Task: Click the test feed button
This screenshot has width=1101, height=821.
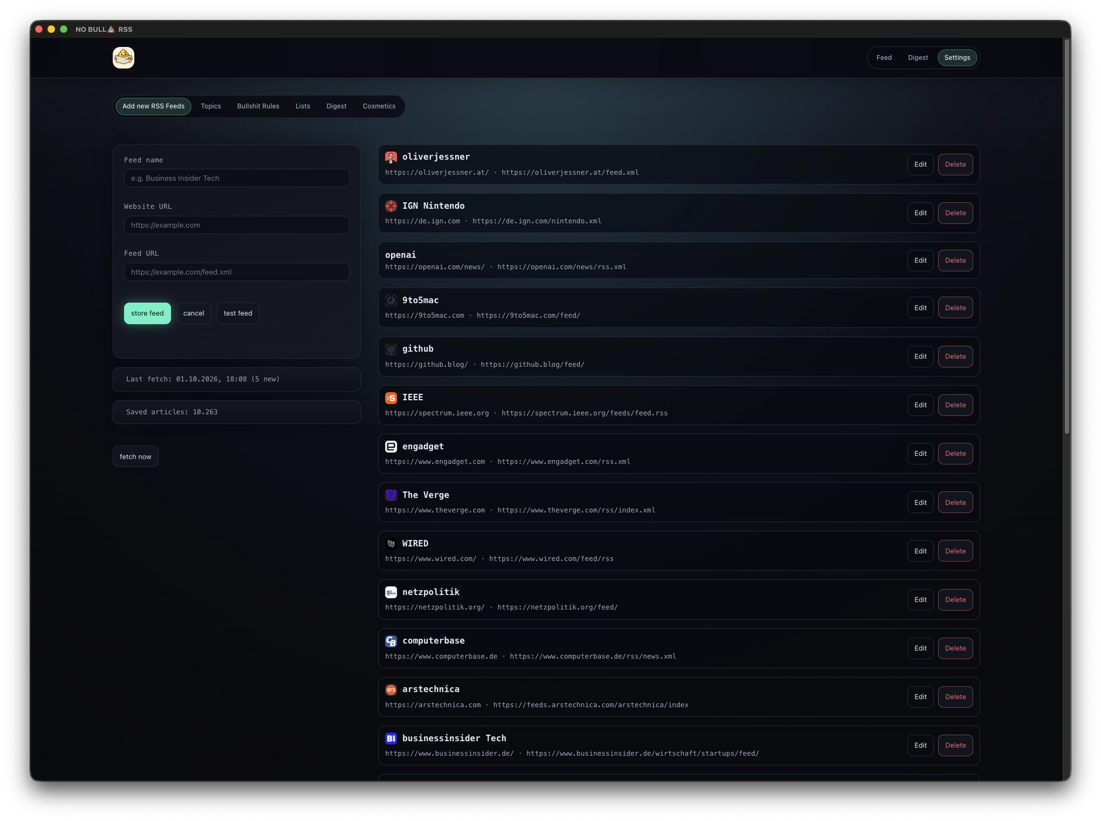Action: pyautogui.click(x=238, y=313)
